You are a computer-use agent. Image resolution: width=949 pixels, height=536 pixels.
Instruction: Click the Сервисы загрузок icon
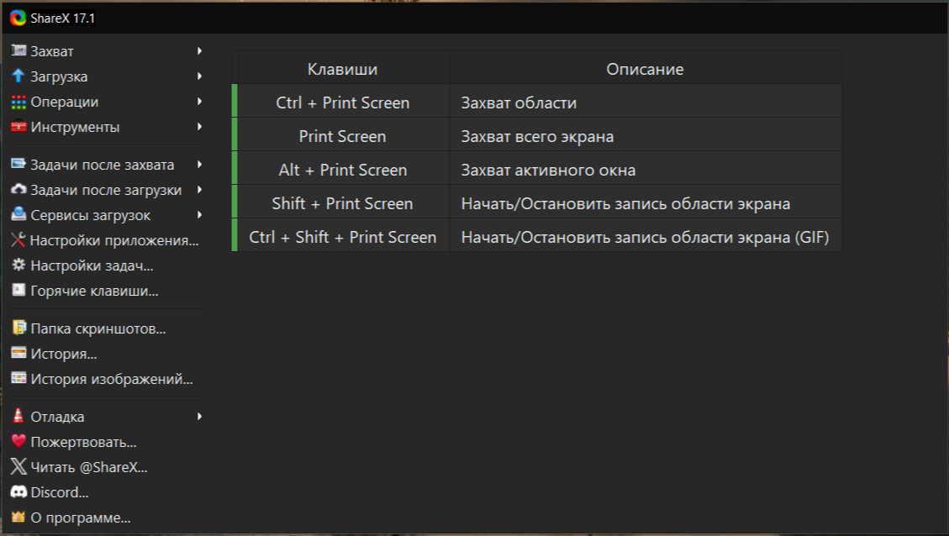tap(18, 215)
